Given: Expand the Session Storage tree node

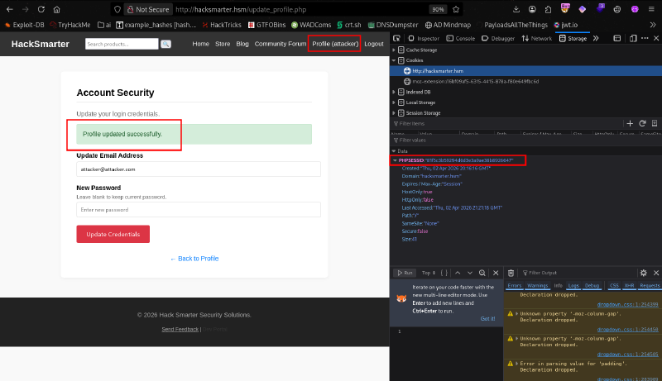Looking at the screenshot, I should click(394, 113).
